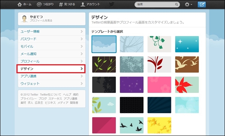Select the dark charcoal foliage theme
This screenshot has width=225, height=136.
pos(104,85)
